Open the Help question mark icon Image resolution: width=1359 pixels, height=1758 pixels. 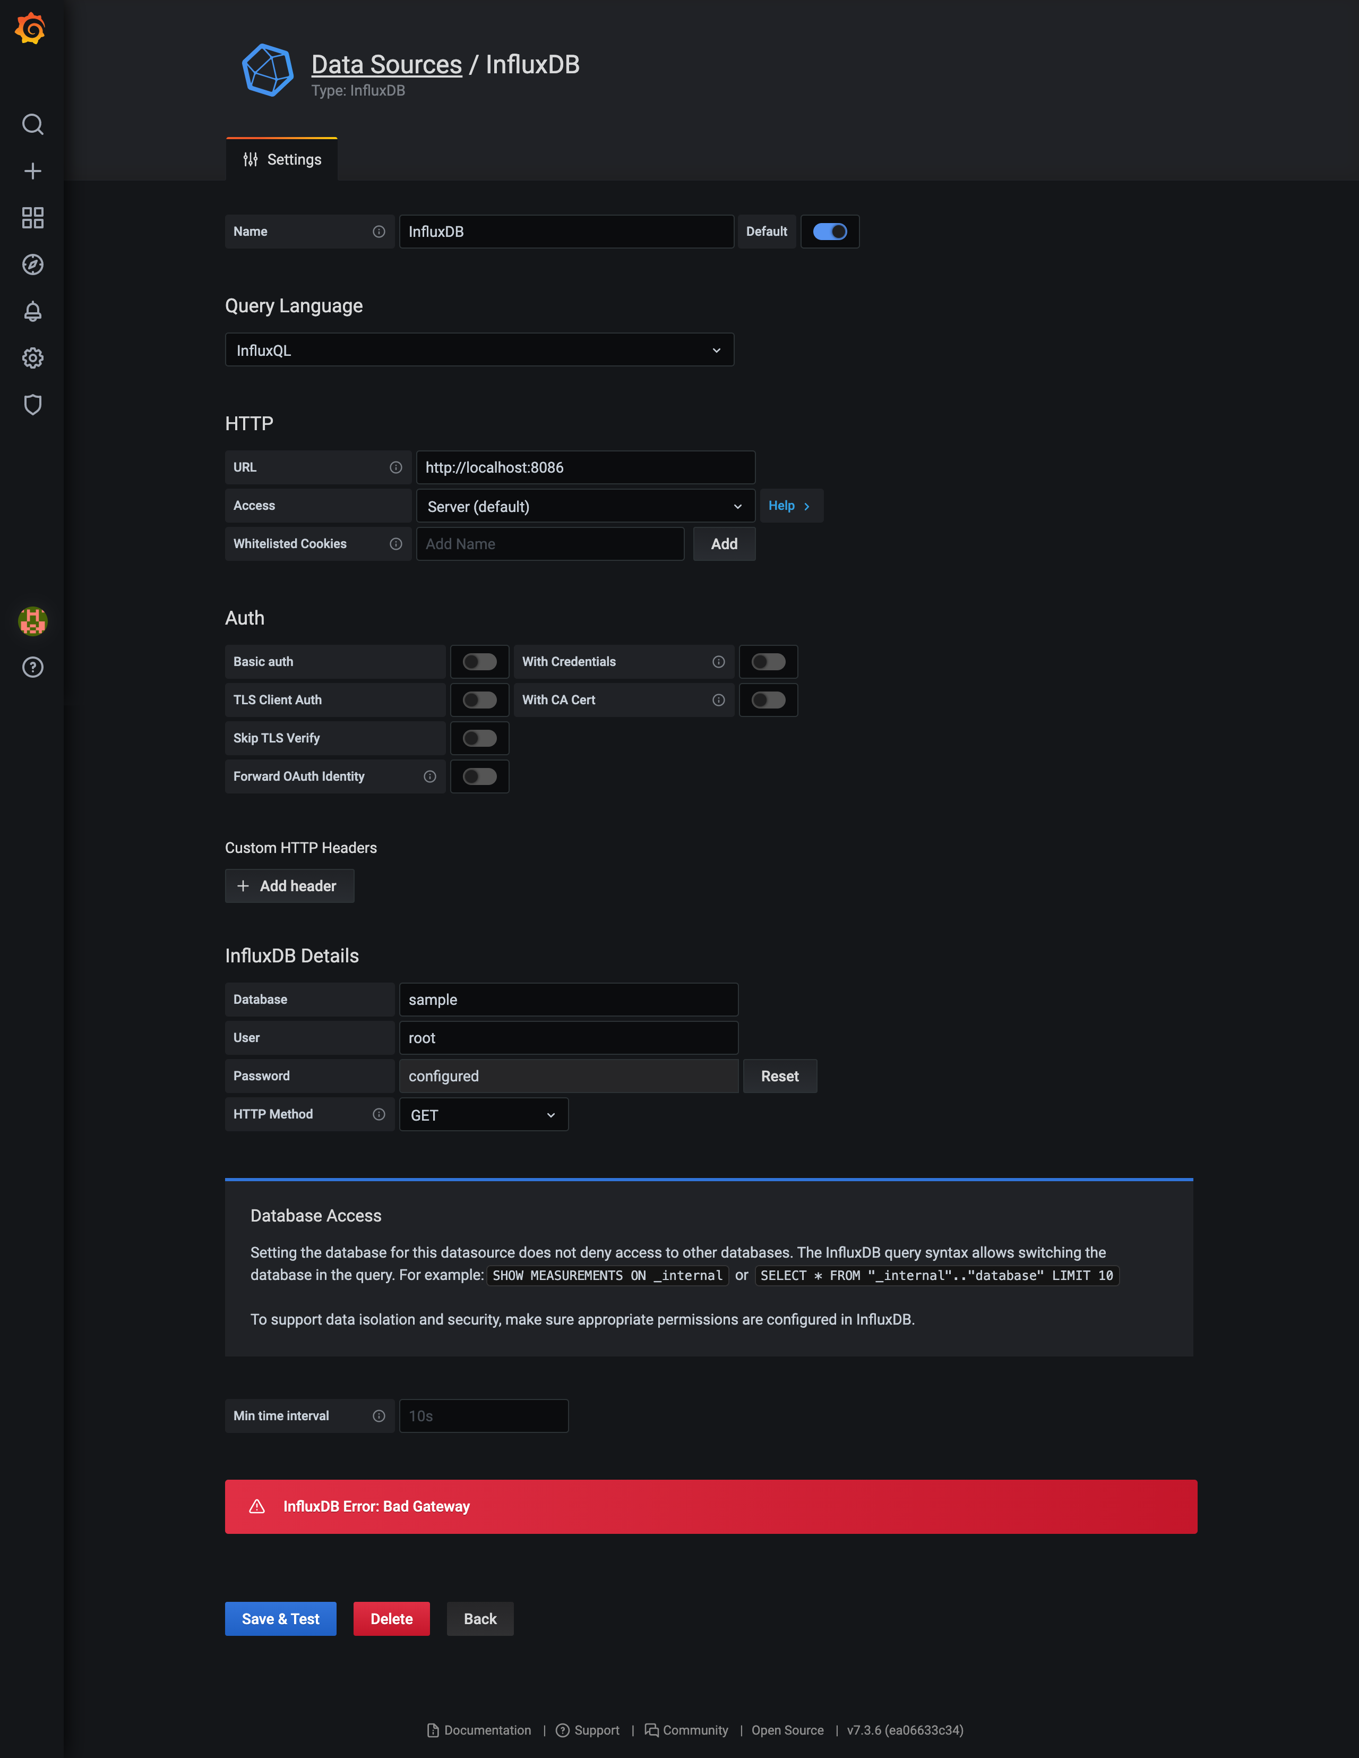click(32, 667)
